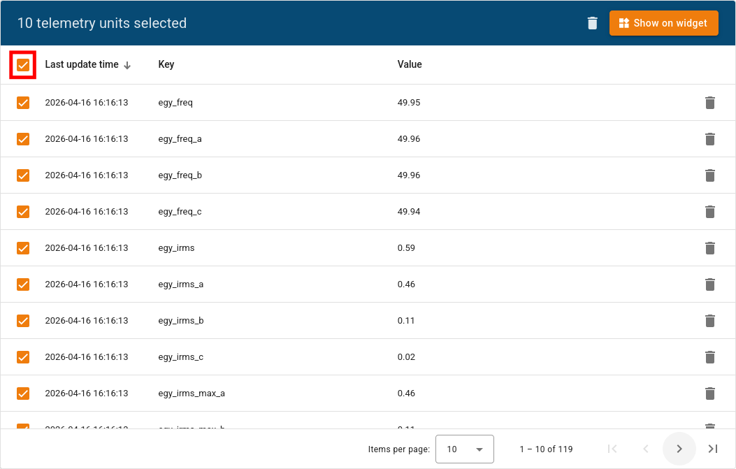Remove the egy_irms_b telemetry entry
This screenshot has height=469, width=736.
click(710, 321)
